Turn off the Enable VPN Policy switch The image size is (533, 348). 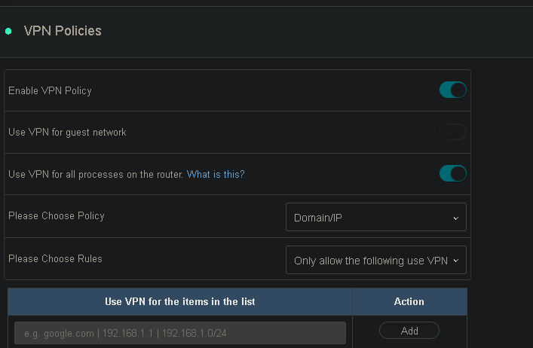click(x=452, y=90)
